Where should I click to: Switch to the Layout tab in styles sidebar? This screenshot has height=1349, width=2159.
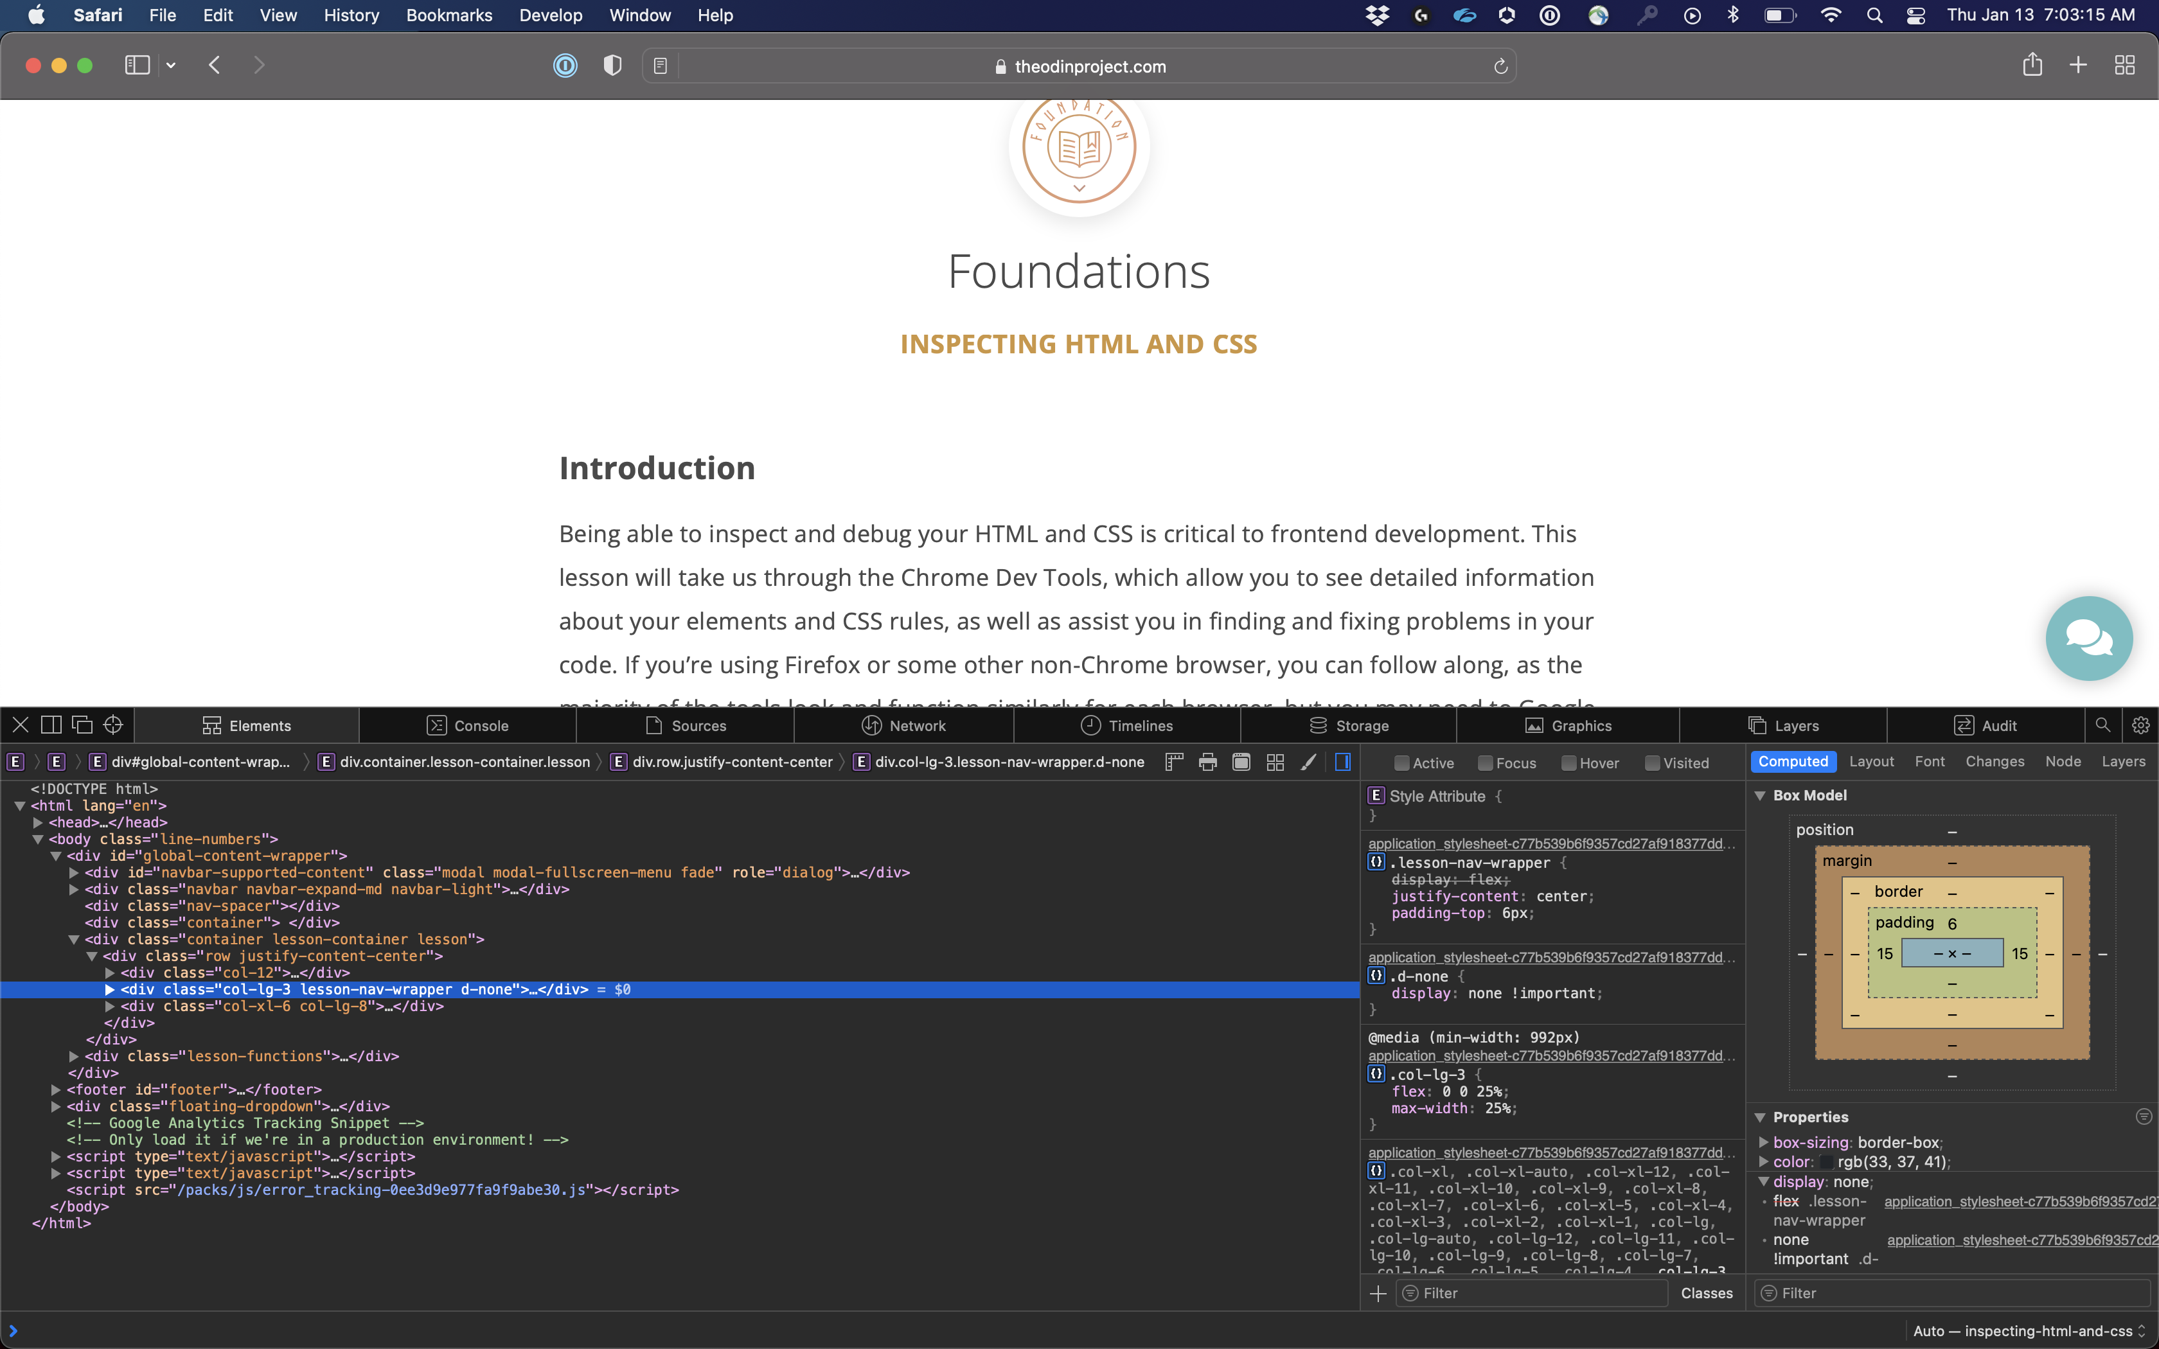(1871, 761)
